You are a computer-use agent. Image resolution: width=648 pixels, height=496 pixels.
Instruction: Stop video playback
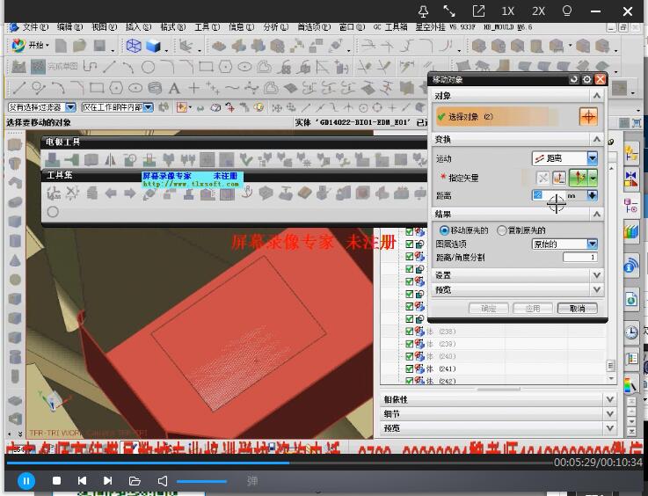[56, 481]
